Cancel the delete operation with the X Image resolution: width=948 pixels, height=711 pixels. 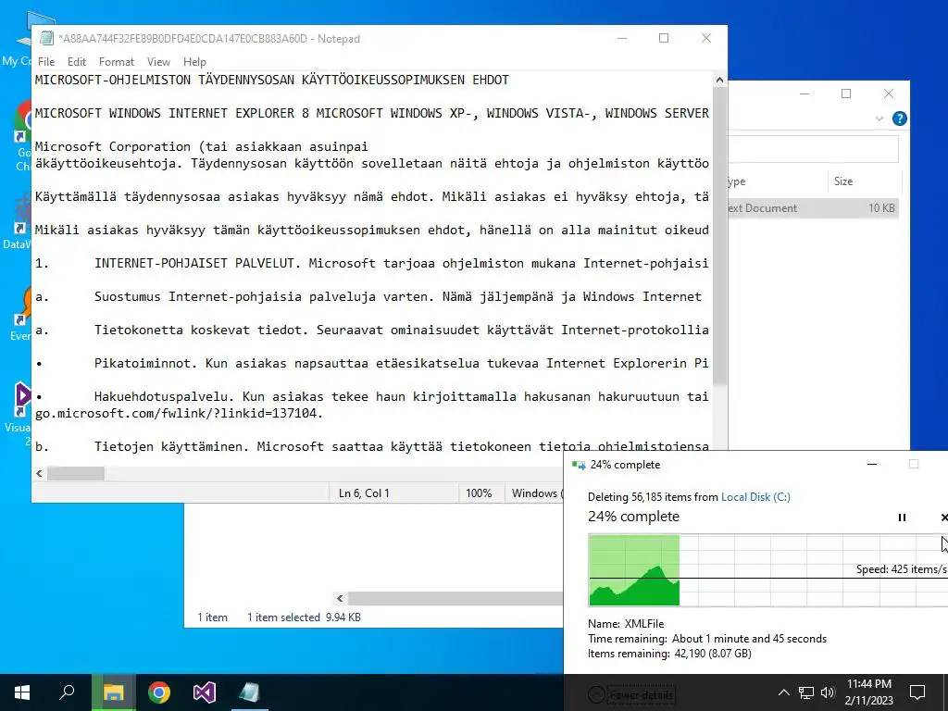(x=943, y=518)
